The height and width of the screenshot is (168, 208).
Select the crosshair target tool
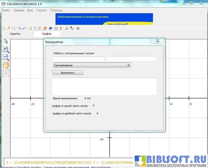(x=6, y=73)
